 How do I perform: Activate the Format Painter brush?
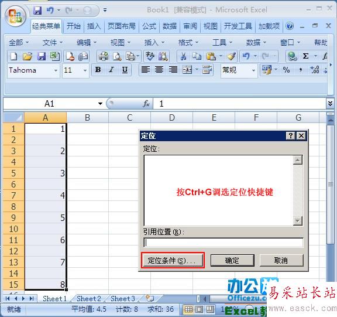point(232,56)
